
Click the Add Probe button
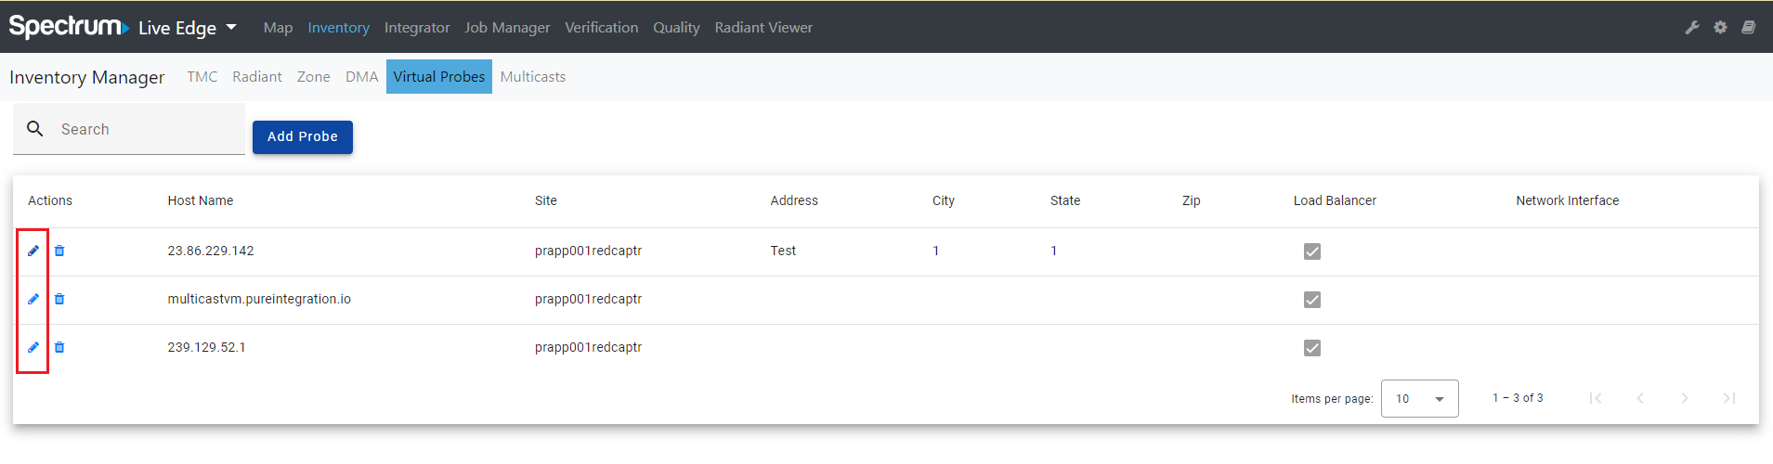click(x=303, y=136)
